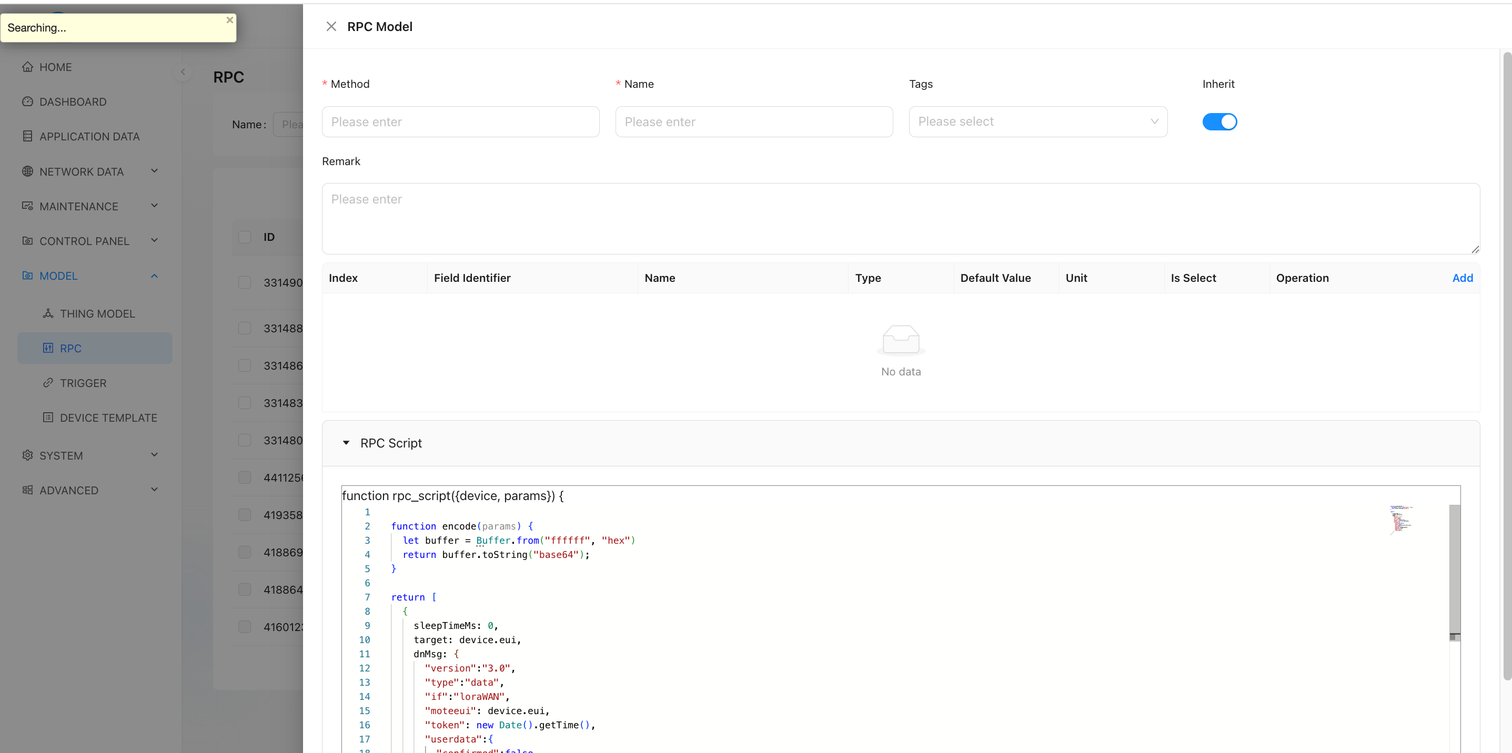Turn off the Inherit switch
This screenshot has width=1512, height=753.
tap(1219, 121)
